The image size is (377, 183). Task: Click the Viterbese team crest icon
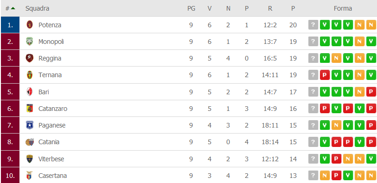click(x=30, y=159)
